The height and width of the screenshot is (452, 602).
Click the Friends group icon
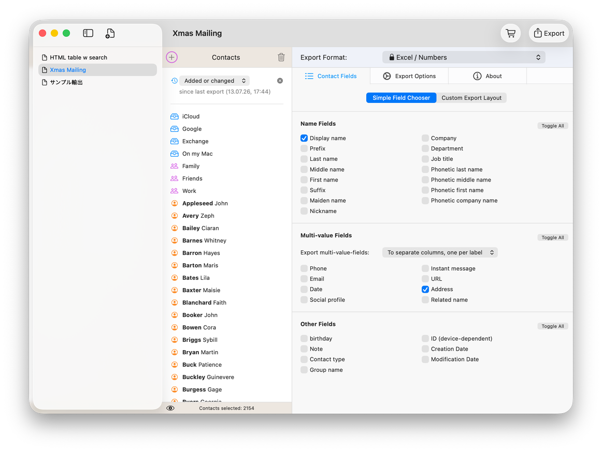coord(174,178)
